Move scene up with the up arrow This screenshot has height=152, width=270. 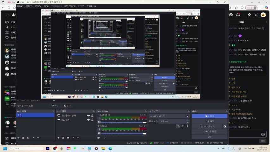pos(34,138)
